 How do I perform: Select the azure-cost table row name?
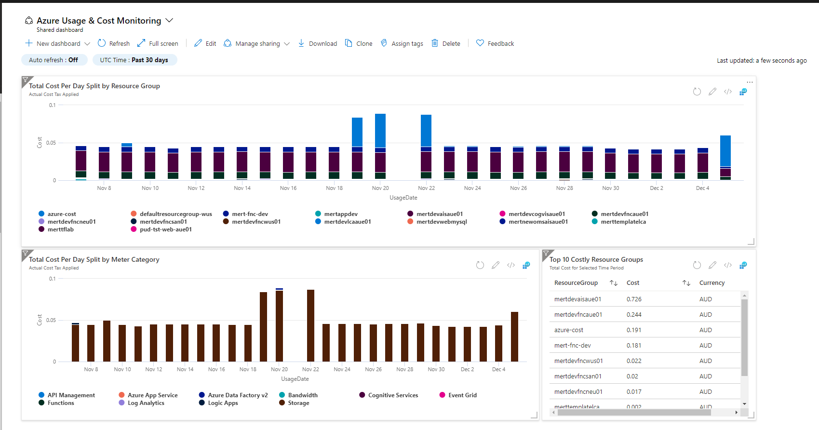click(x=569, y=330)
